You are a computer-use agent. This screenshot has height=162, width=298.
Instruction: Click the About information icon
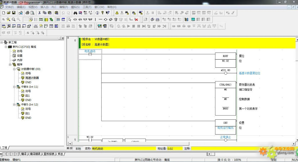(97, 13)
